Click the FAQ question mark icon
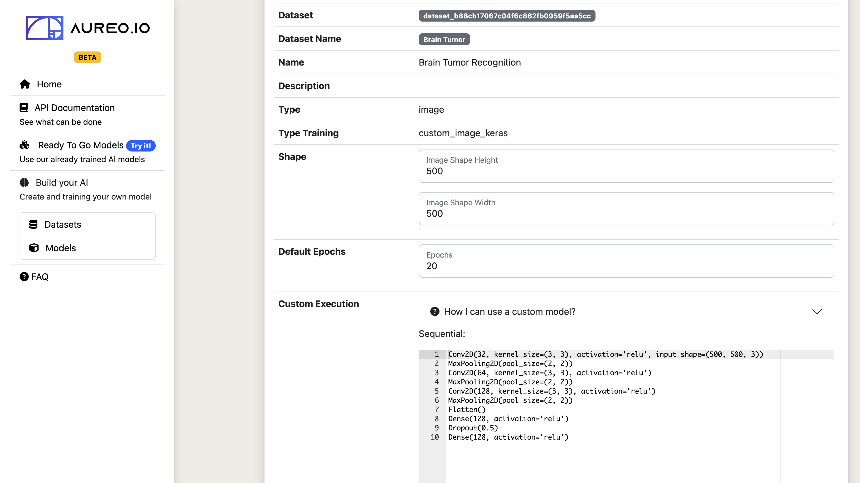The image size is (860, 483). pos(24,277)
